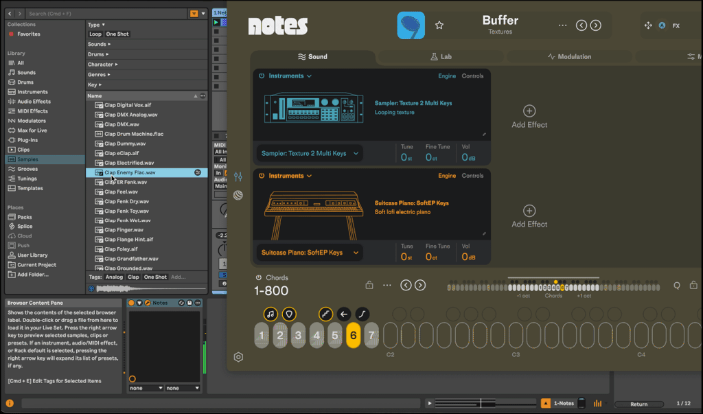Screen dimensions: 703x414
Task: Click the Chords lock icon
Action: coord(369,285)
